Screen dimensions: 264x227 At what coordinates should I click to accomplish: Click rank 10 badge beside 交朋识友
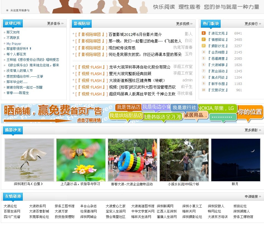pyautogui.click(x=204, y=90)
